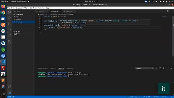Click the editor vertical scrollbar

click(x=173, y=36)
